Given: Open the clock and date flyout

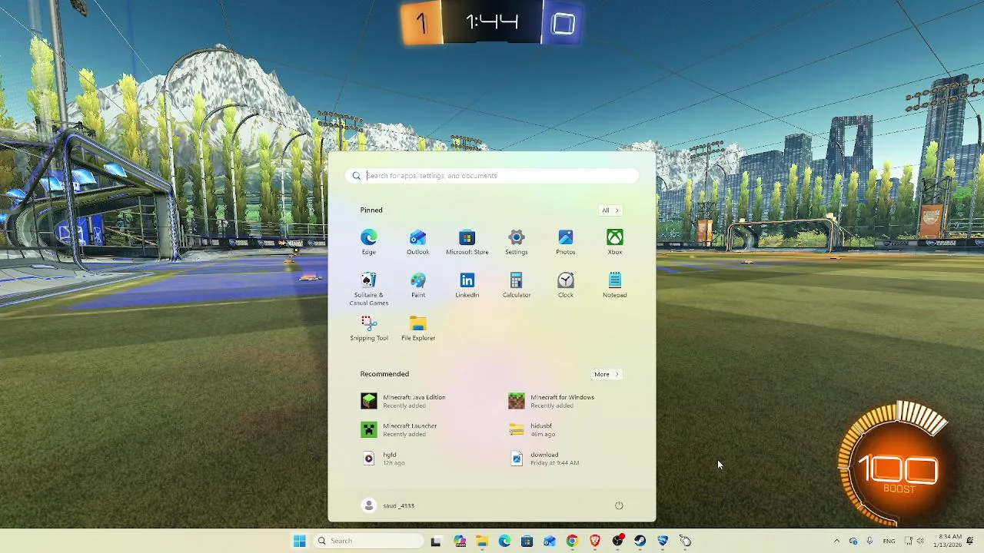Looking at the screenshot, I should pyautogui.click(x=947, y=541).
